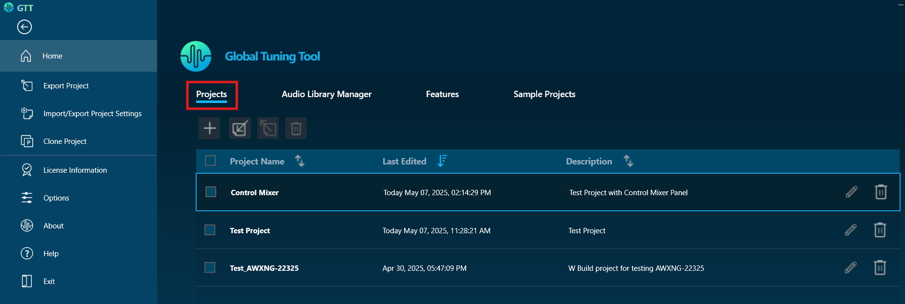Sort projects by Project Name arrows

point(299,161)
